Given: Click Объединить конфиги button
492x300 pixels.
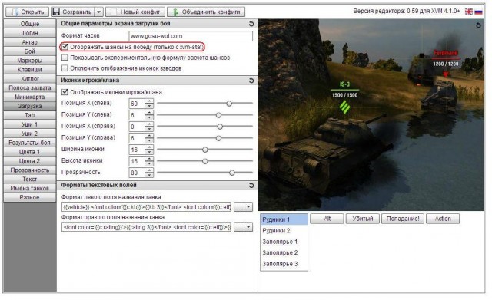Looking at the screenshot, I should (x=206, y=12).
